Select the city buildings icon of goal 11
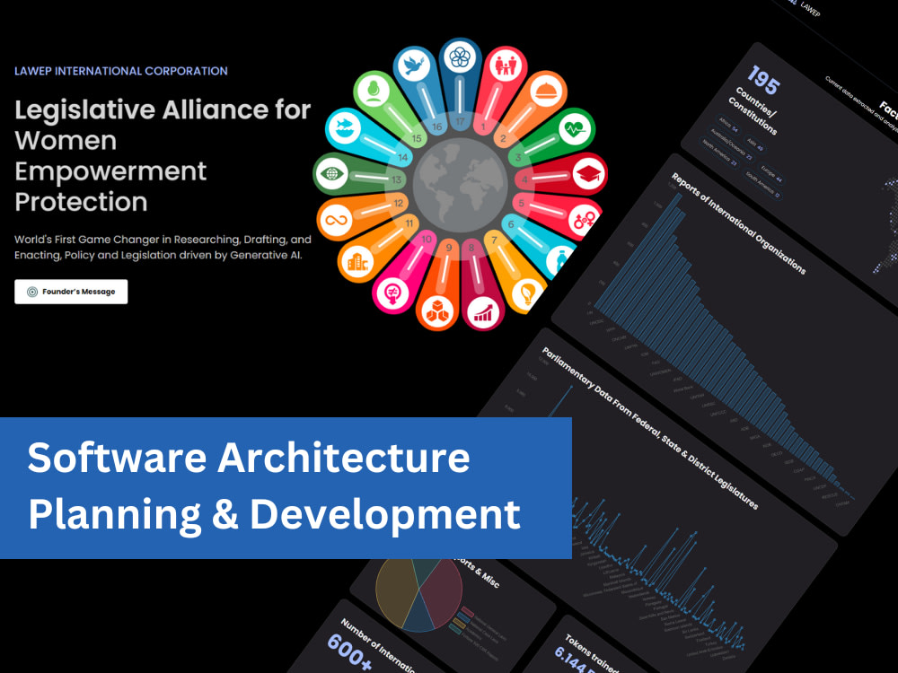The height and width of the screenshot is (673, 898). (357, 261)
